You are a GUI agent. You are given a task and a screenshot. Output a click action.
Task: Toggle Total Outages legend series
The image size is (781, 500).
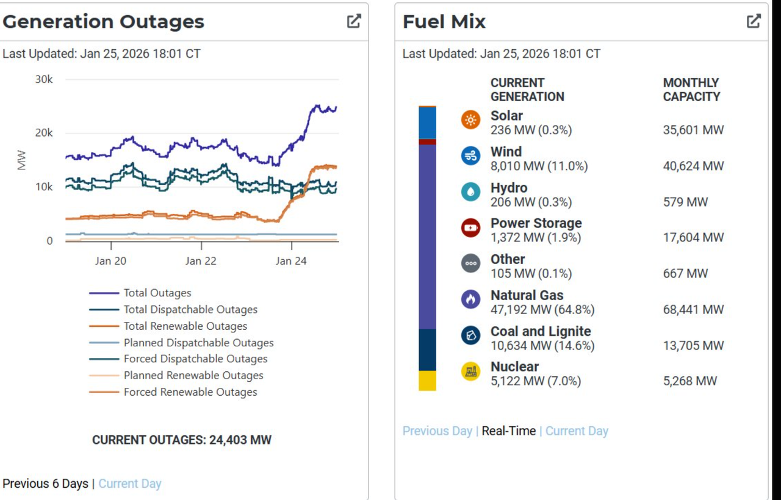pyautogui.click(x=157, y=293)
